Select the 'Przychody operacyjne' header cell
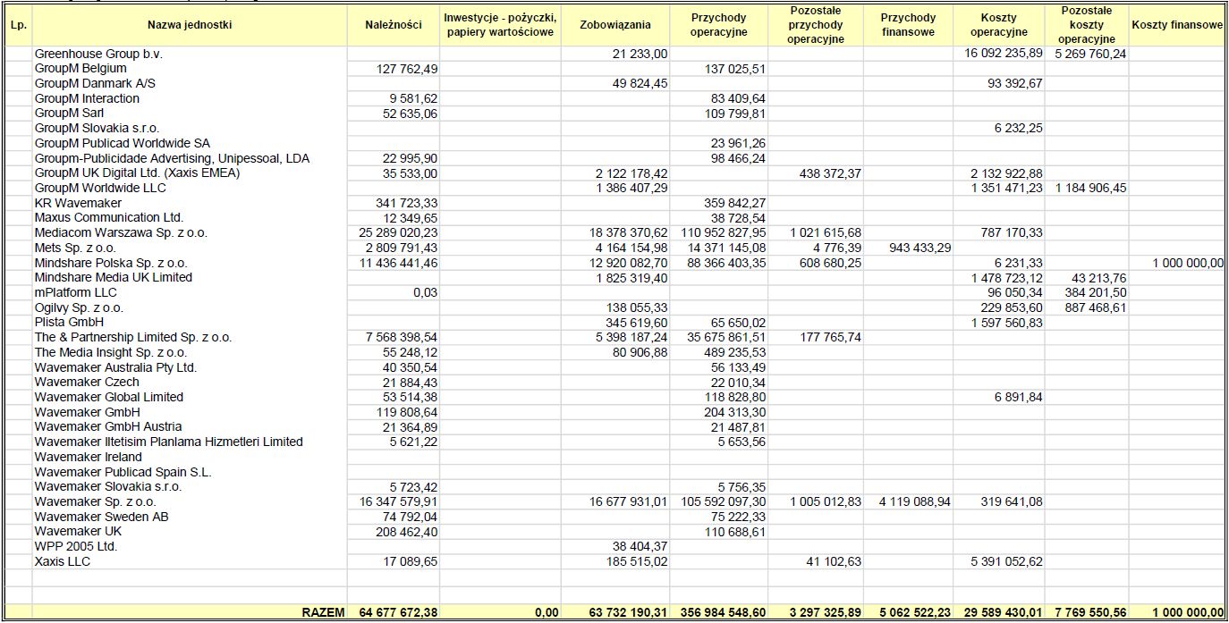Screen dimensions: 1229x623 [718, 25]
